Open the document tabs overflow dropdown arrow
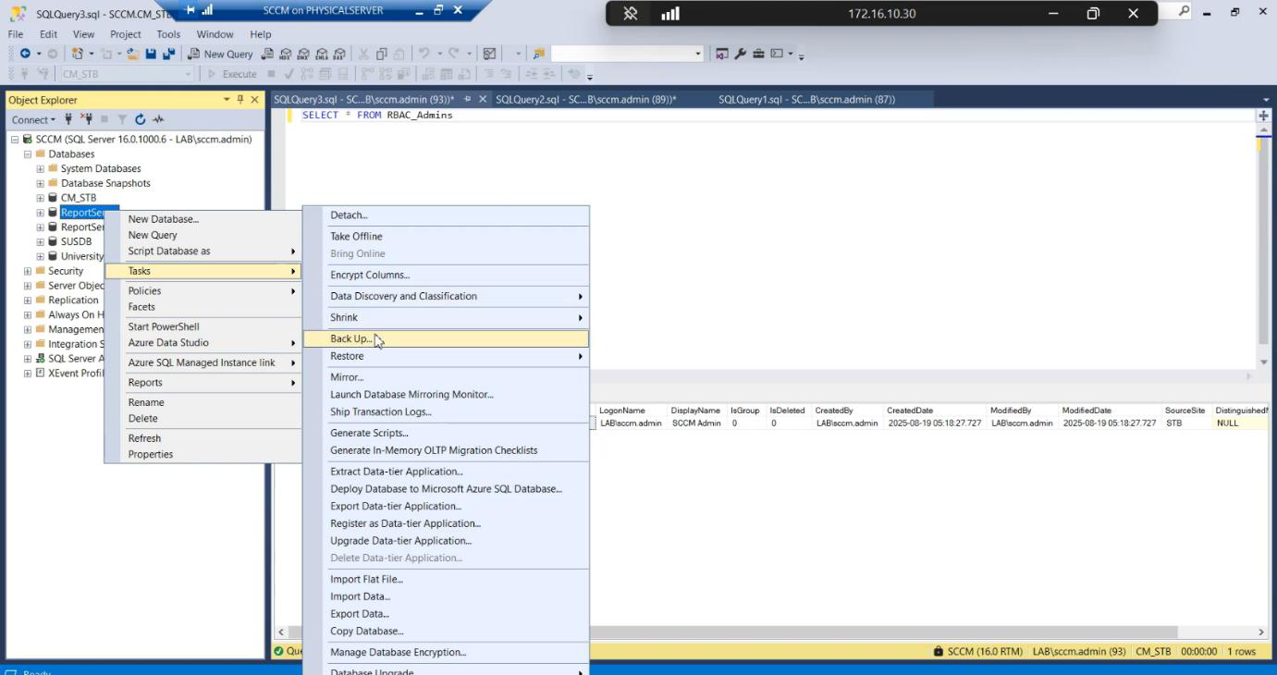This screenshot has width=1277, height=675. (x=1266, y=99)
